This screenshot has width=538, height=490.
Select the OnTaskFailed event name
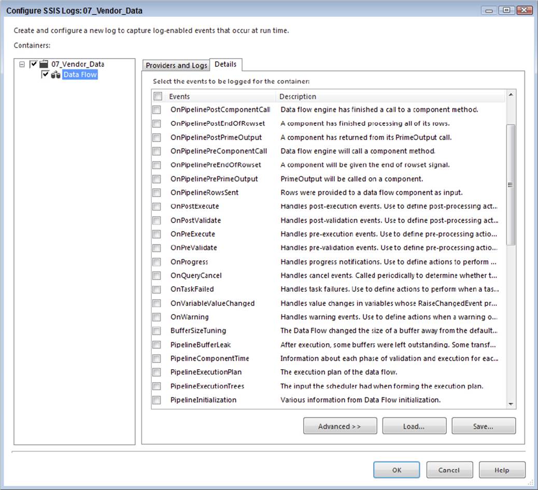pyautogui.click(x=192, y=289)
